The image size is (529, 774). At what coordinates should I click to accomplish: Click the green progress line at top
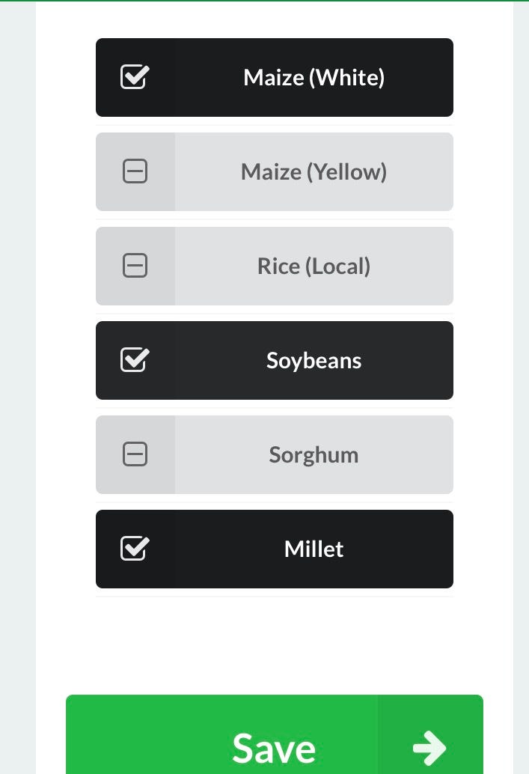(265, 1)
